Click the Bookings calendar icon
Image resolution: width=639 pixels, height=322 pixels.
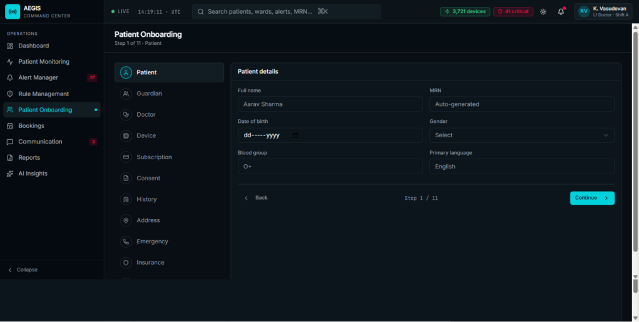click(10, 125)
